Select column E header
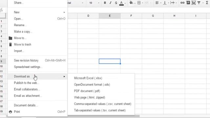The image size is (210, 118). coord(110,16)
